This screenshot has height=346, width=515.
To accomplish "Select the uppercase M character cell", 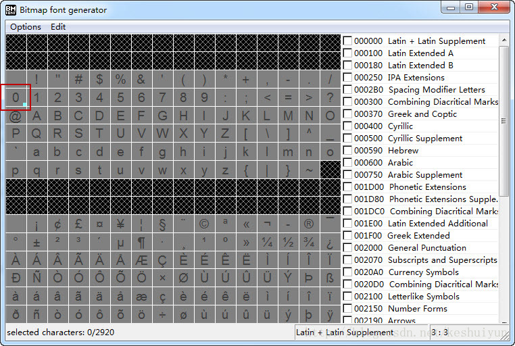I will pyautogui.click(x=288, y=116).
